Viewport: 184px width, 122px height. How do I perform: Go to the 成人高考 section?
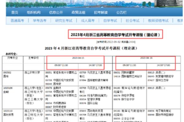click(x=88, y=20)
